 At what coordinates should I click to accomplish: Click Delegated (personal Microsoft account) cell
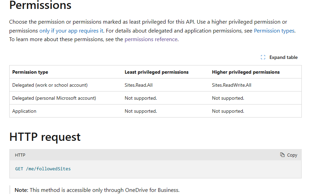point(54,98)
